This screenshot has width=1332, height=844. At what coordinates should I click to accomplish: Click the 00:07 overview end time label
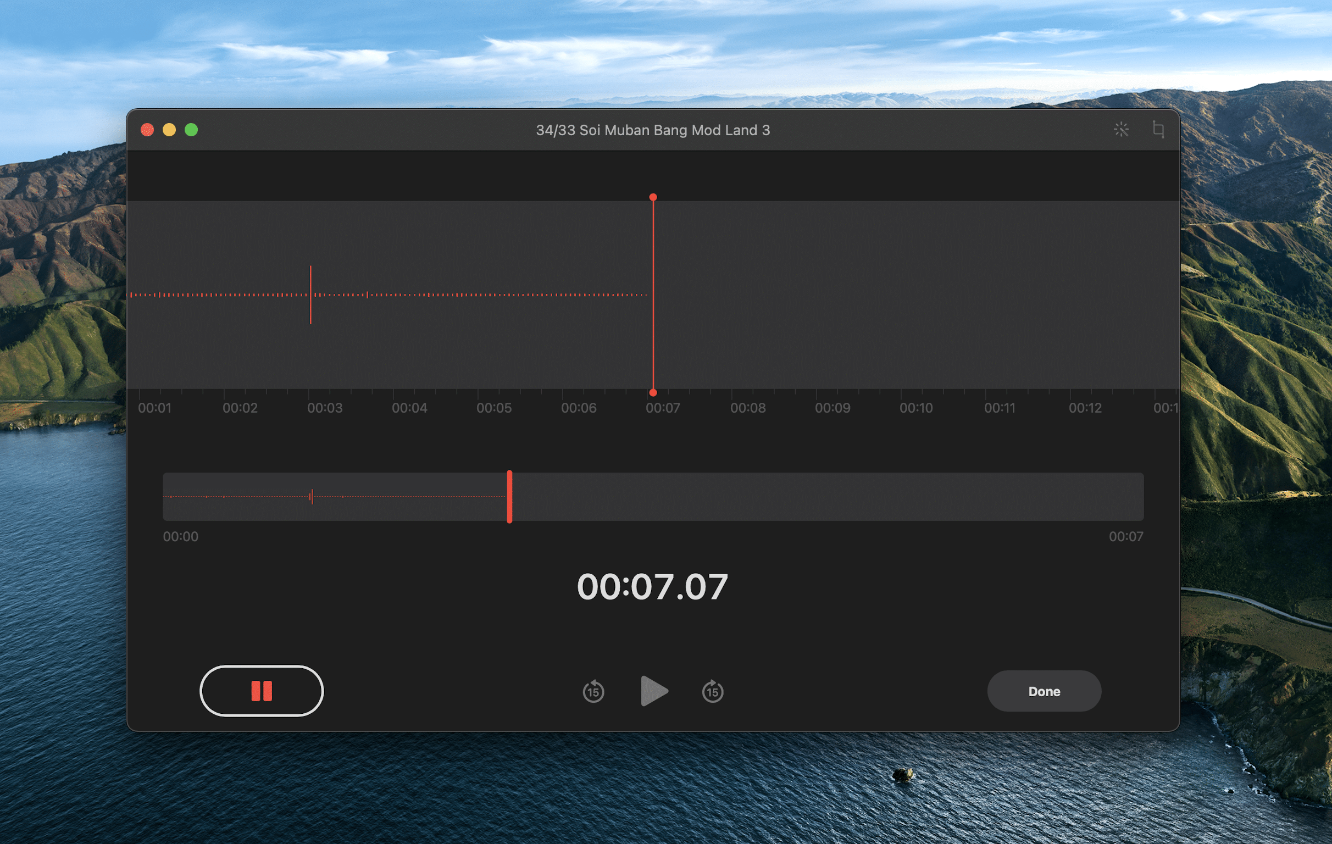click(x=1126, y=536)
